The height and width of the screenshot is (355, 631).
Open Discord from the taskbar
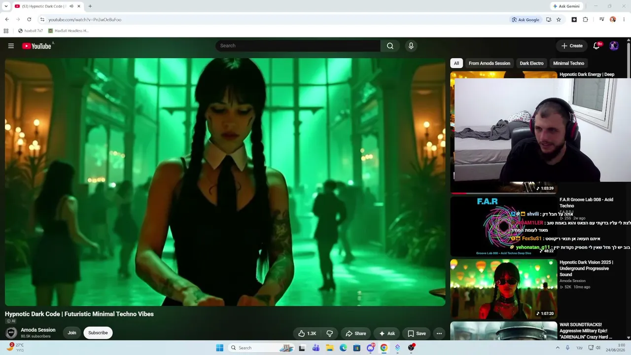pyautogui.click(x=371, y=348)
